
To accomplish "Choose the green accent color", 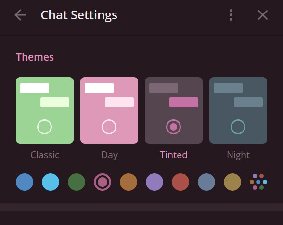I will [x=77, y=182].
